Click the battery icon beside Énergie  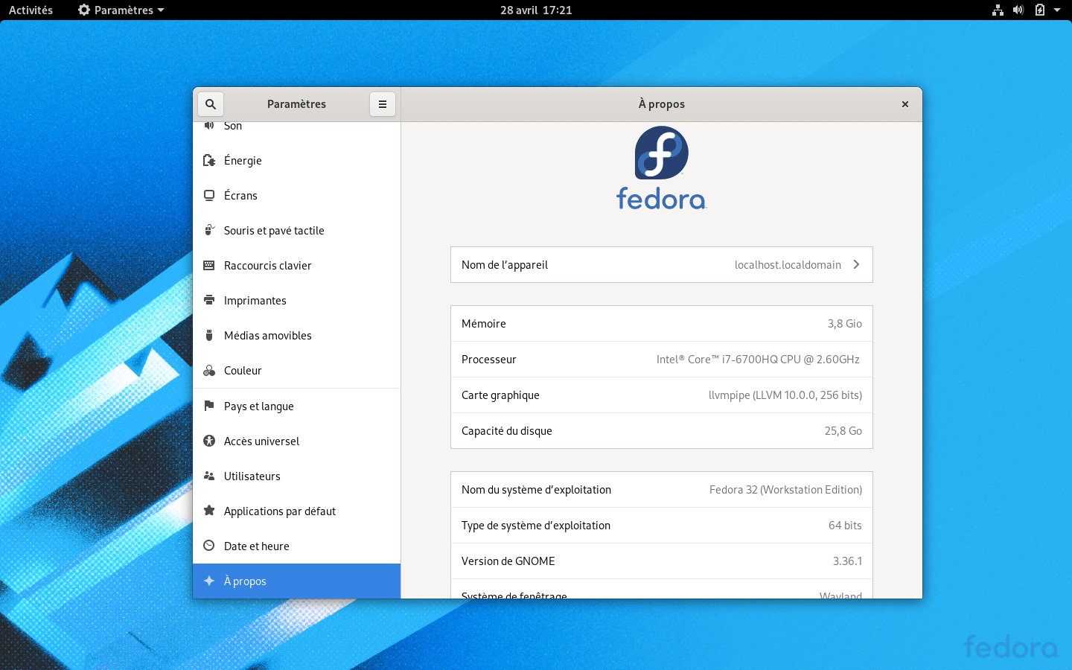click(209, 161)
